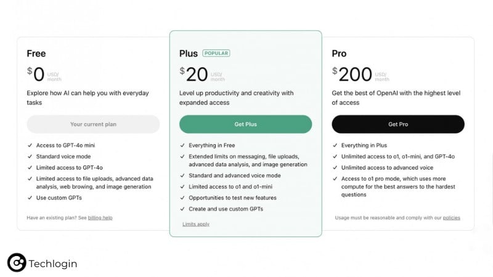This screenshot has width=493, height=277.
Task: Click checkmark beside Access to GPT-4o mini
Action: pos(30,145)
